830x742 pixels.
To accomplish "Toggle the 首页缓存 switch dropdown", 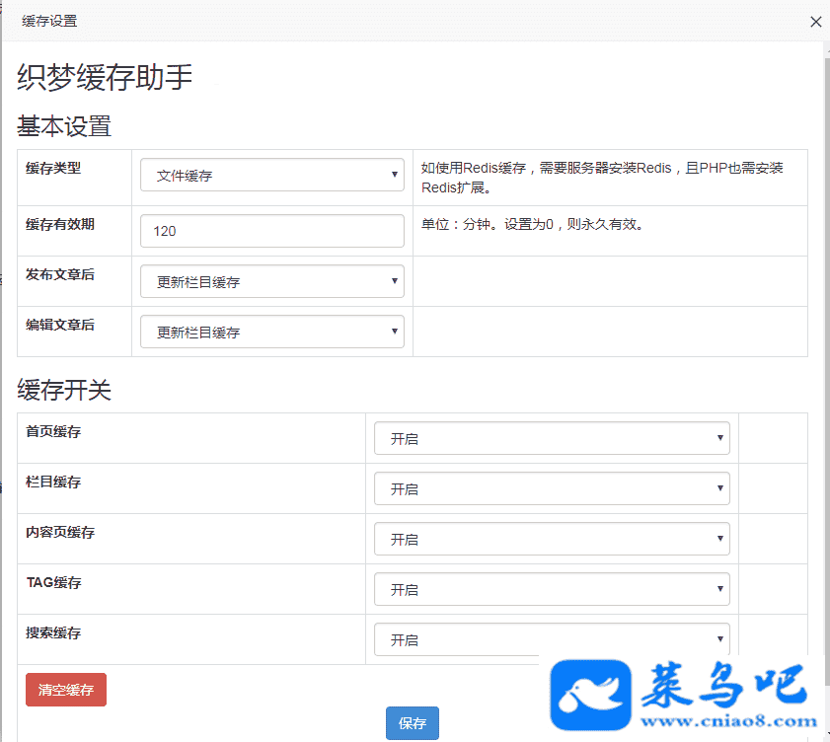I will (x=552, y=438).
